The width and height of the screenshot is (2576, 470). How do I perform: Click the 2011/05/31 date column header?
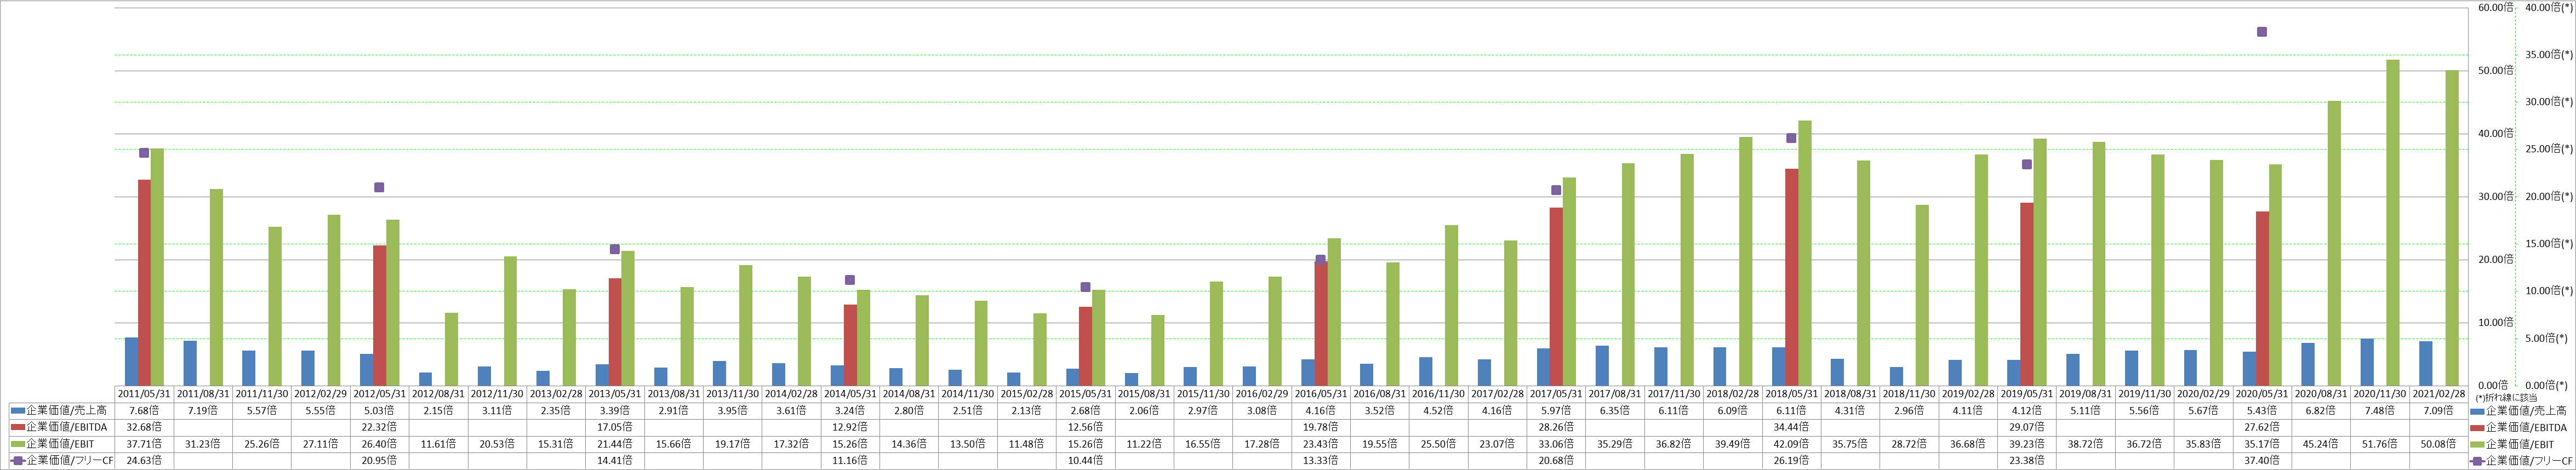point(145,394)
